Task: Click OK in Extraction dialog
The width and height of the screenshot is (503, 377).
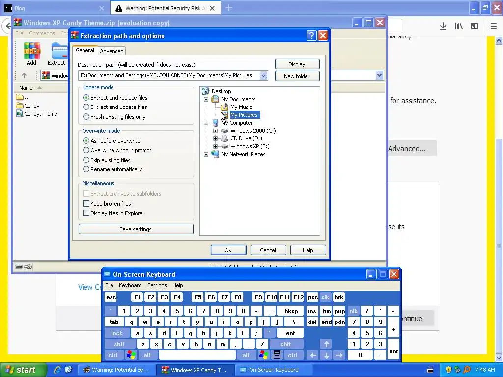Action: [x=228, y=250]
